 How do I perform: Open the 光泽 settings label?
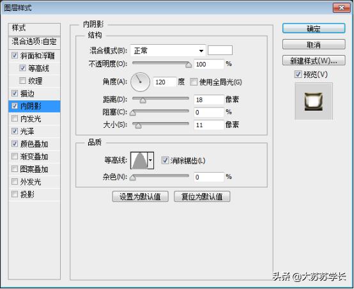click(x=27, y=131)
